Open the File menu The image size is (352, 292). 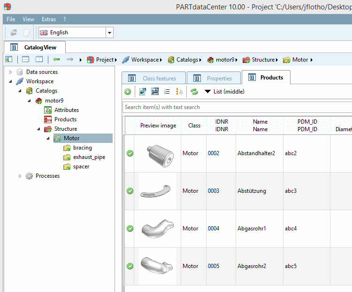[11, 19]
